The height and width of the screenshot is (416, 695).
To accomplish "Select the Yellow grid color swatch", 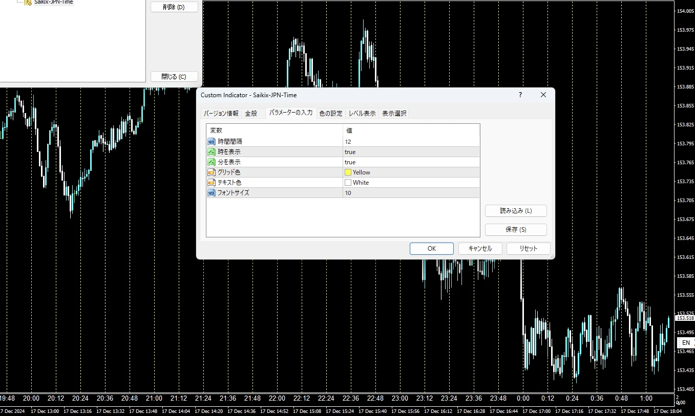I will (x=348, y=172).
